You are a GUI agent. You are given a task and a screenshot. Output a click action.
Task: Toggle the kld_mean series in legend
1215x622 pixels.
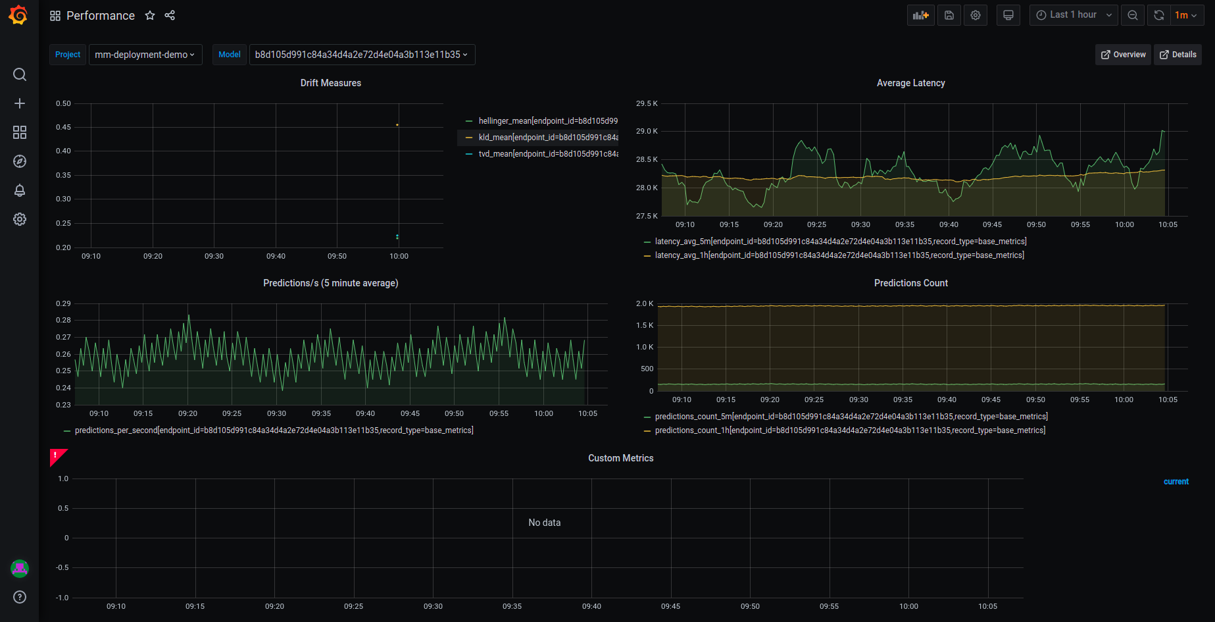[x=548, y=138]
